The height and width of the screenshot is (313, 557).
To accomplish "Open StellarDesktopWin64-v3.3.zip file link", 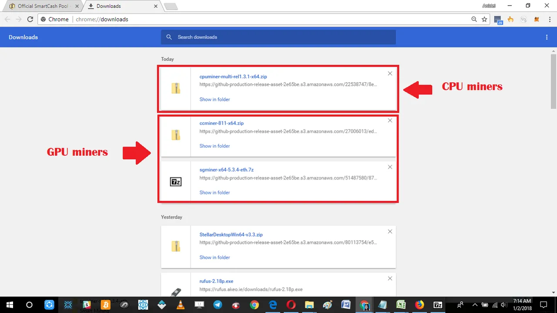I will pos(231,234).
